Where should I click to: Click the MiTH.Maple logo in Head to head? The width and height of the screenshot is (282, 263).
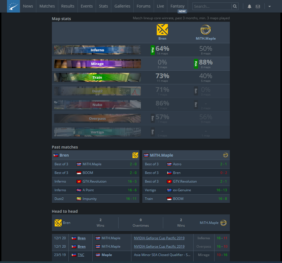point(223,223)
